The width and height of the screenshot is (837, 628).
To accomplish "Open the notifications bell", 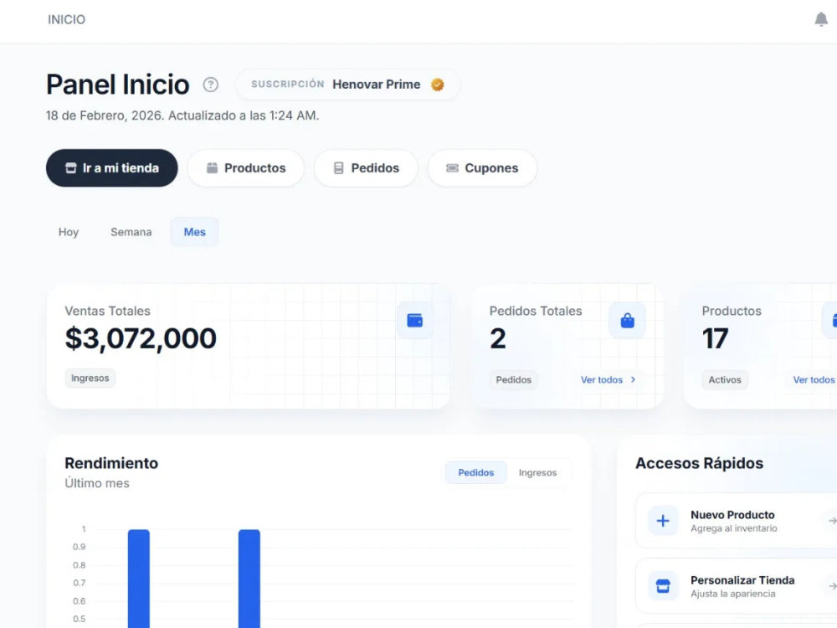I will [821, 19].
